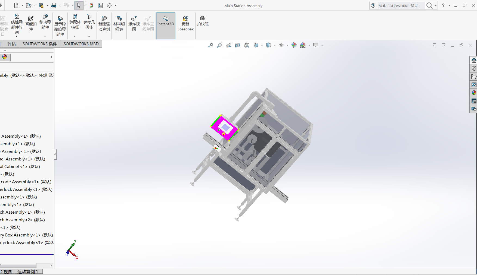Open the Help question mark icon

pyautogui.click(x=443, y=5)
